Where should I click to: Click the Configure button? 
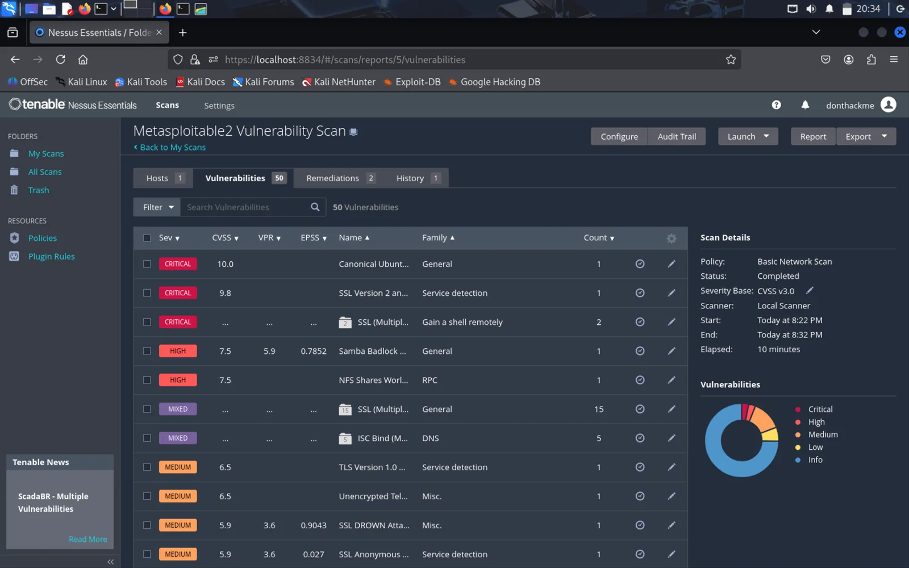(619, 136)
